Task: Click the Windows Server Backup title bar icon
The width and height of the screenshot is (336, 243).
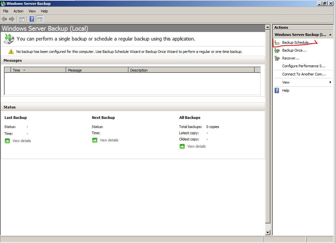Action: coord(3,4)
